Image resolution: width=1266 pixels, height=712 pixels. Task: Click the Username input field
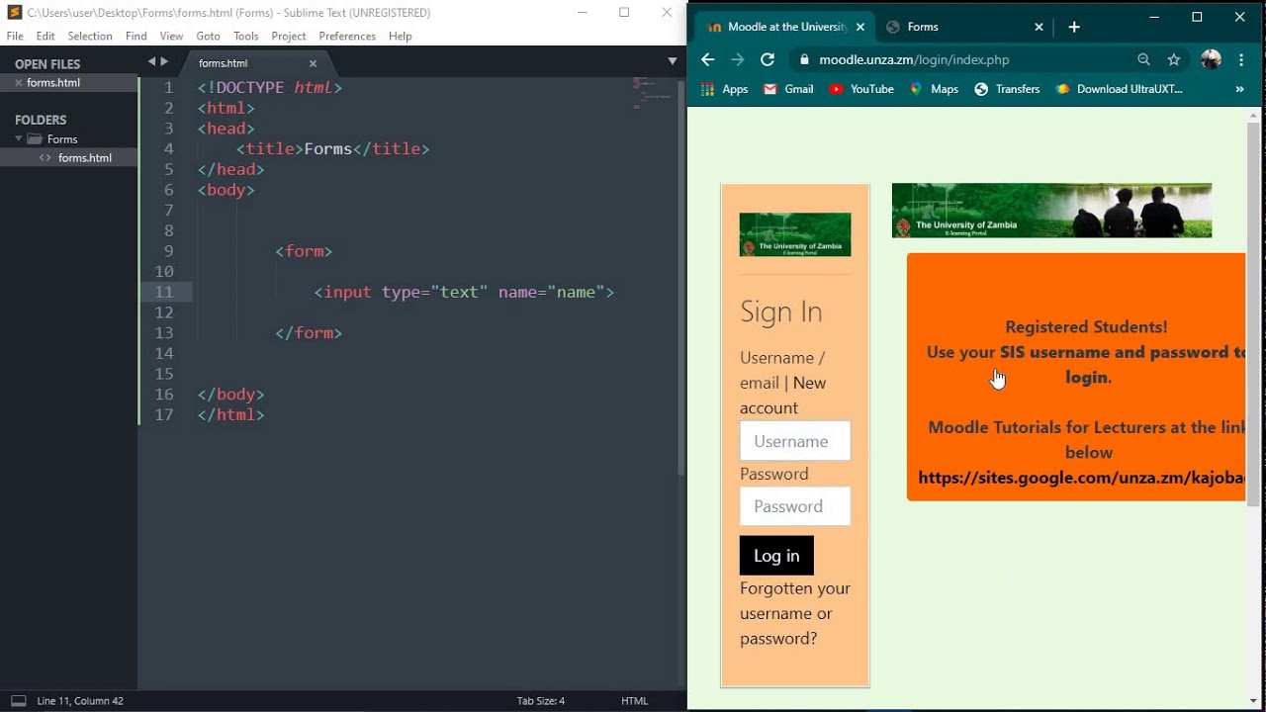point(795,441)
